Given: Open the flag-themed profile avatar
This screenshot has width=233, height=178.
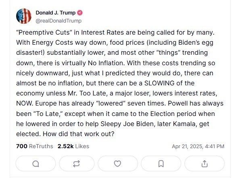Looking at the screenshot, I should point(24,16).
